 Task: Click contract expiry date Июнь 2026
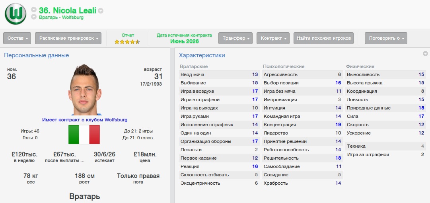(184, 41)
